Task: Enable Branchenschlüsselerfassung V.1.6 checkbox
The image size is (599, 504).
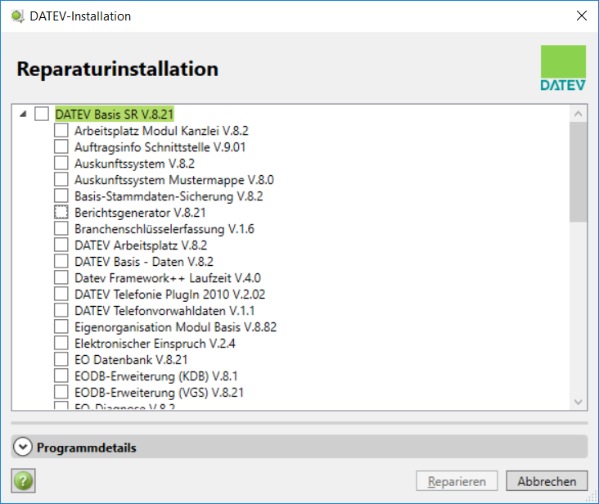Action: click(x=61, y=228)
